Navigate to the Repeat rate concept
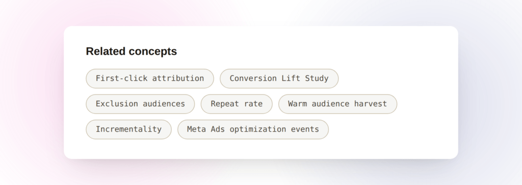 point(237,104)
